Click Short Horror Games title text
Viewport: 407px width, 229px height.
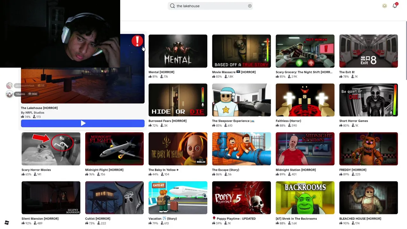coord(354,121)
